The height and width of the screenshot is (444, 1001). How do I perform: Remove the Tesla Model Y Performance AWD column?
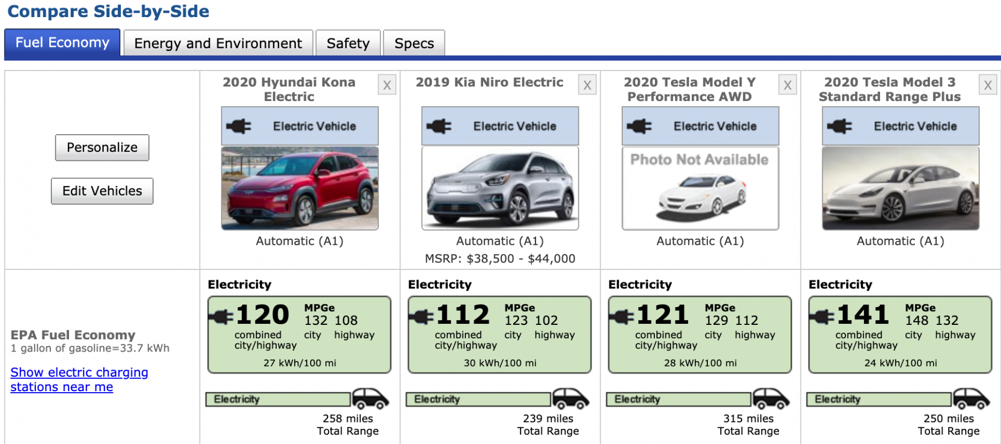tap(788, 85)
